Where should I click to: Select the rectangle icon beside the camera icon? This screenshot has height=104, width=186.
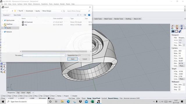coord(176,31)
